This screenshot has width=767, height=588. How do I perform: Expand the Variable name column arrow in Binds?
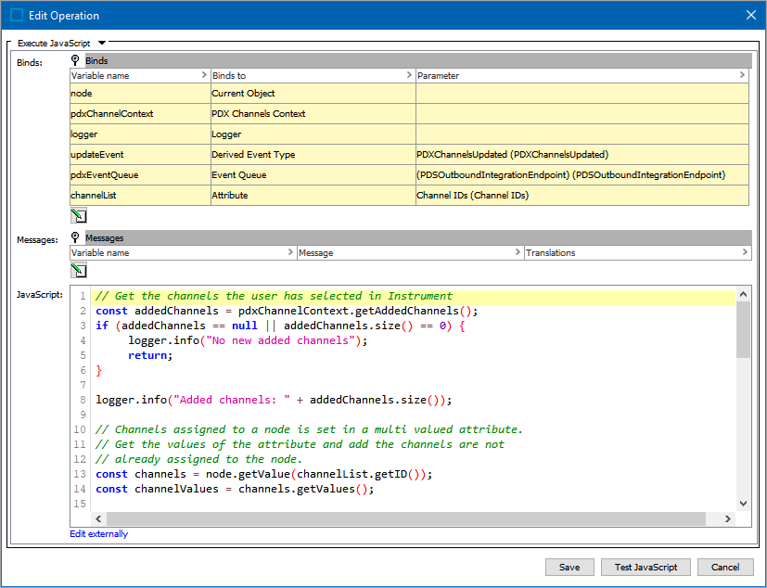204,75
